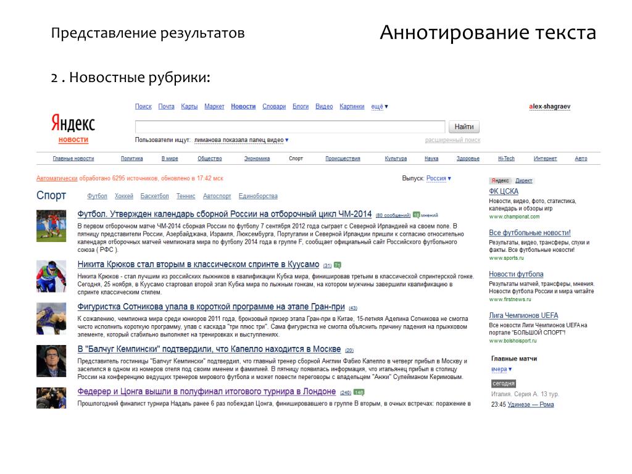Switch to Главные новости rubric
Image resolution: width=632 pixels, height=474 pixels.
(73, 159)
